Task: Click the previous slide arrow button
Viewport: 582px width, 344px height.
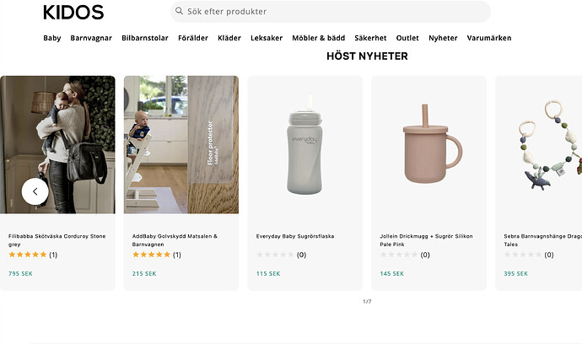Action: click(x=35, y=191)
